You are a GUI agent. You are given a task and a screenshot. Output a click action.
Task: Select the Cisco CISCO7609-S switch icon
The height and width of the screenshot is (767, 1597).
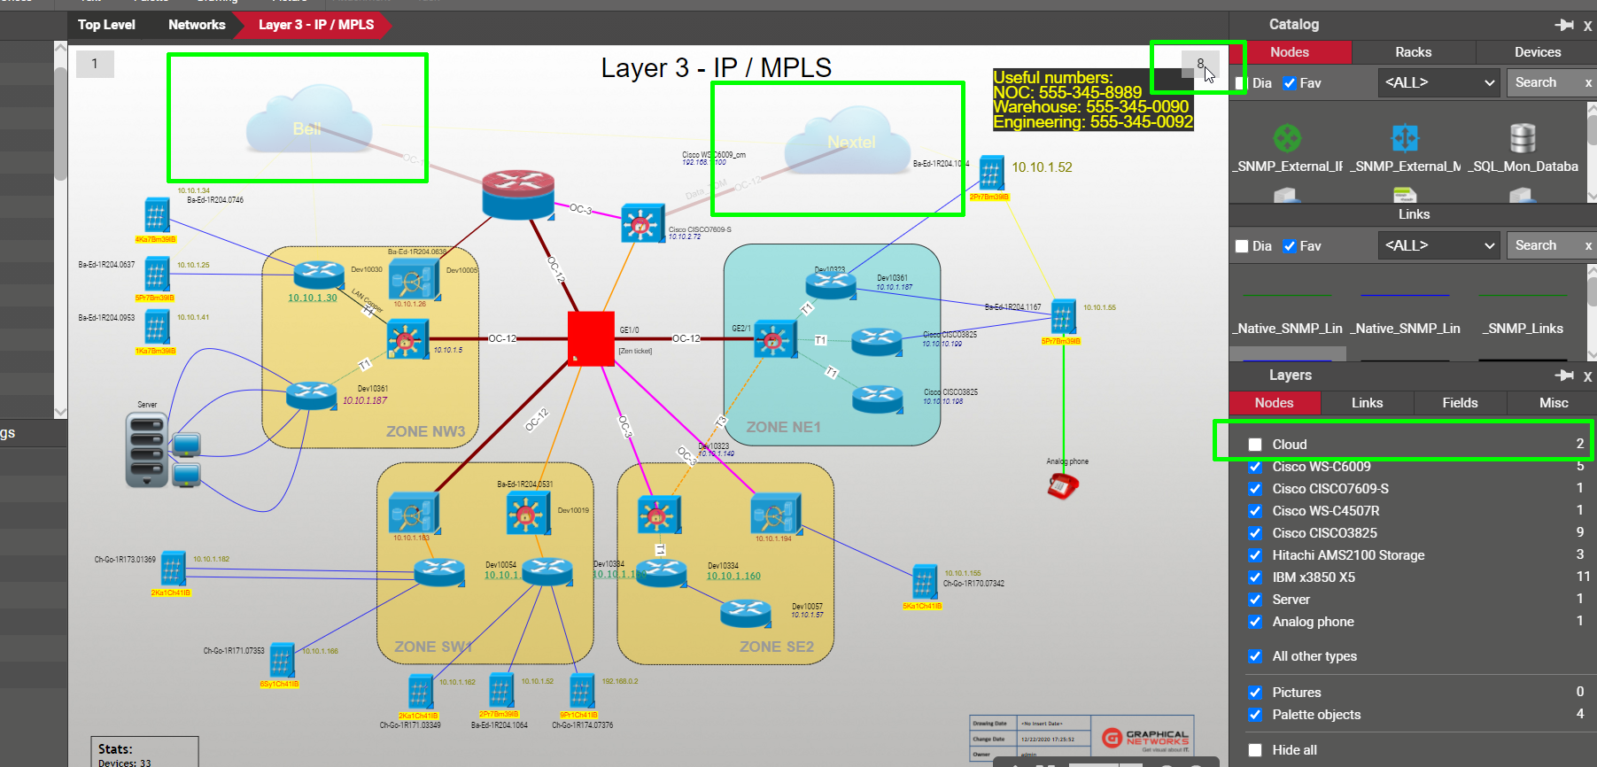pyautogui.click(x=641, y=223)
